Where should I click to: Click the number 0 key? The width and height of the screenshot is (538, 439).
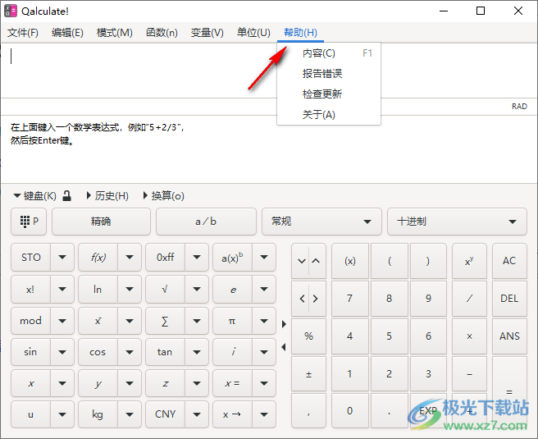click(x=350, y=411)
